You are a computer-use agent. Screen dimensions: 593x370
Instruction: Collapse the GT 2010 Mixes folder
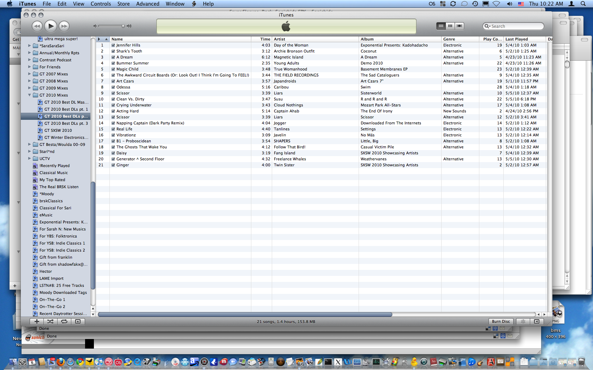click(30, 95)
